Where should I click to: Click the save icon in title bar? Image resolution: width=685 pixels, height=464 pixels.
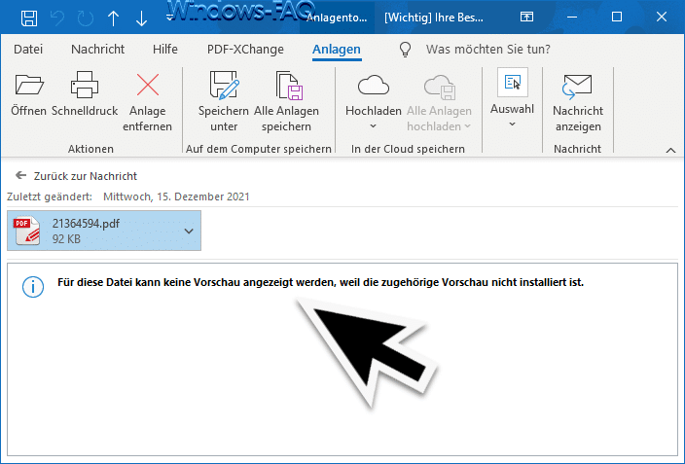(29, 18)
